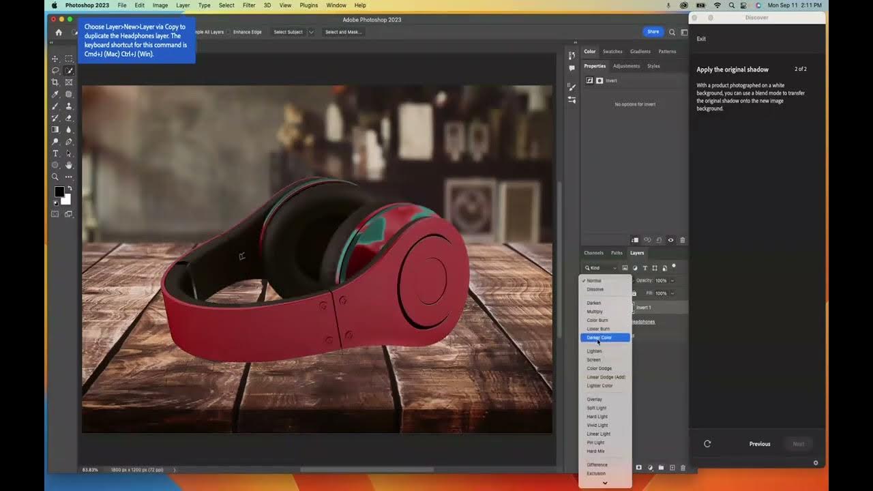Select the Blur tool
Image resolution: width=873 pixels, height=491 pixels.
click(69, 130)
